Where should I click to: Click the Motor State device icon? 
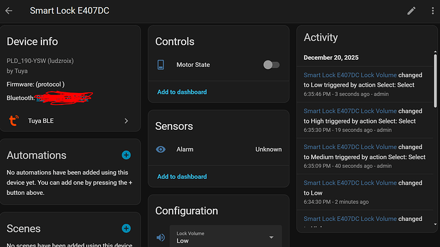161,65
